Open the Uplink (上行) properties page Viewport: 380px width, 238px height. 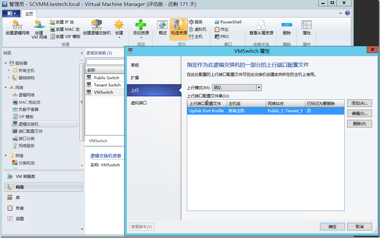(x=154, y=90)
